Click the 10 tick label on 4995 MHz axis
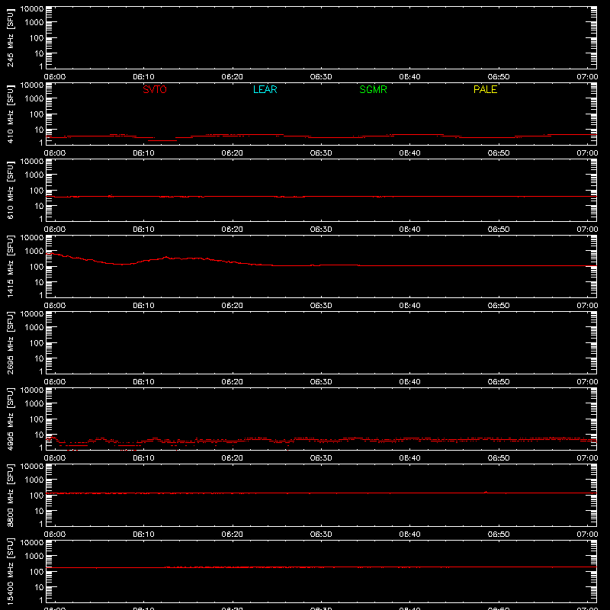The height and width of the screenshot is (610, 610). [x=40, y=435]
